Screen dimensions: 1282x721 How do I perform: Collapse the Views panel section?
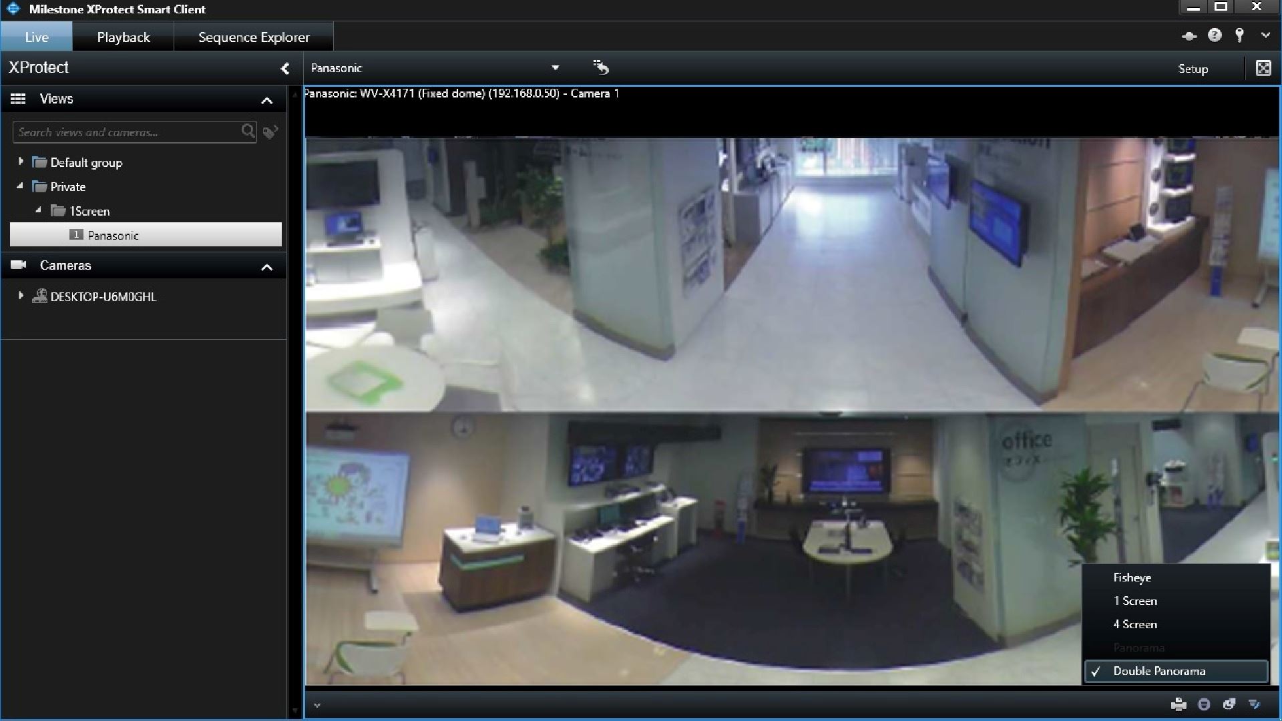[x=266, y=100]
